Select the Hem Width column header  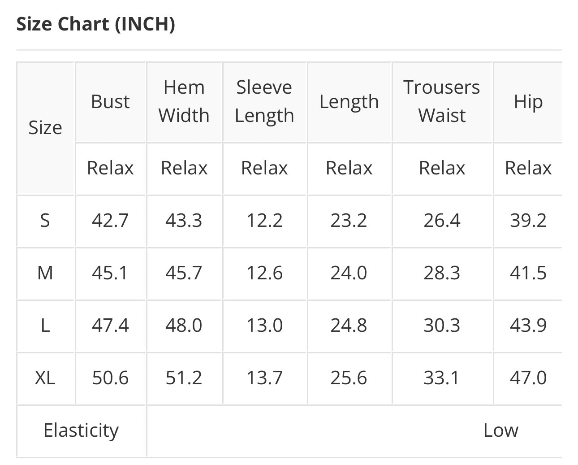coord(184,101)
